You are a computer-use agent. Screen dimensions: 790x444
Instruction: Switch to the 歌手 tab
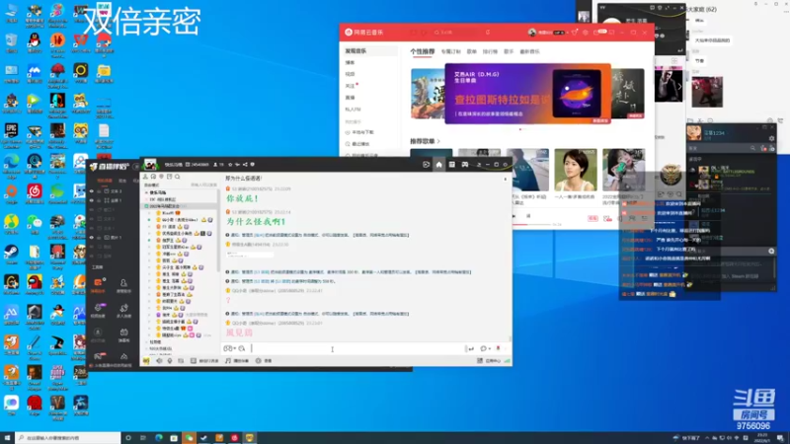509,51
